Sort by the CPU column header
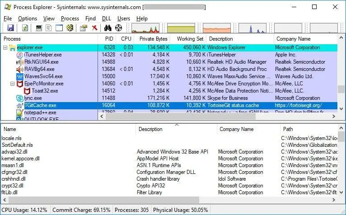Viewport: 346px width, 215px height. pos(125,39)
